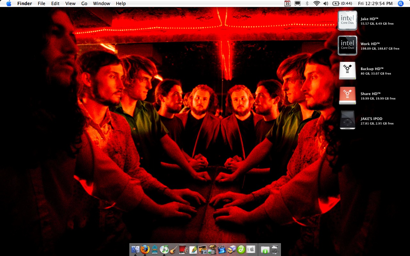Open iTunes from the Dock
The image size is (410, 256).
pyautogui.click(x=164, y=249)
